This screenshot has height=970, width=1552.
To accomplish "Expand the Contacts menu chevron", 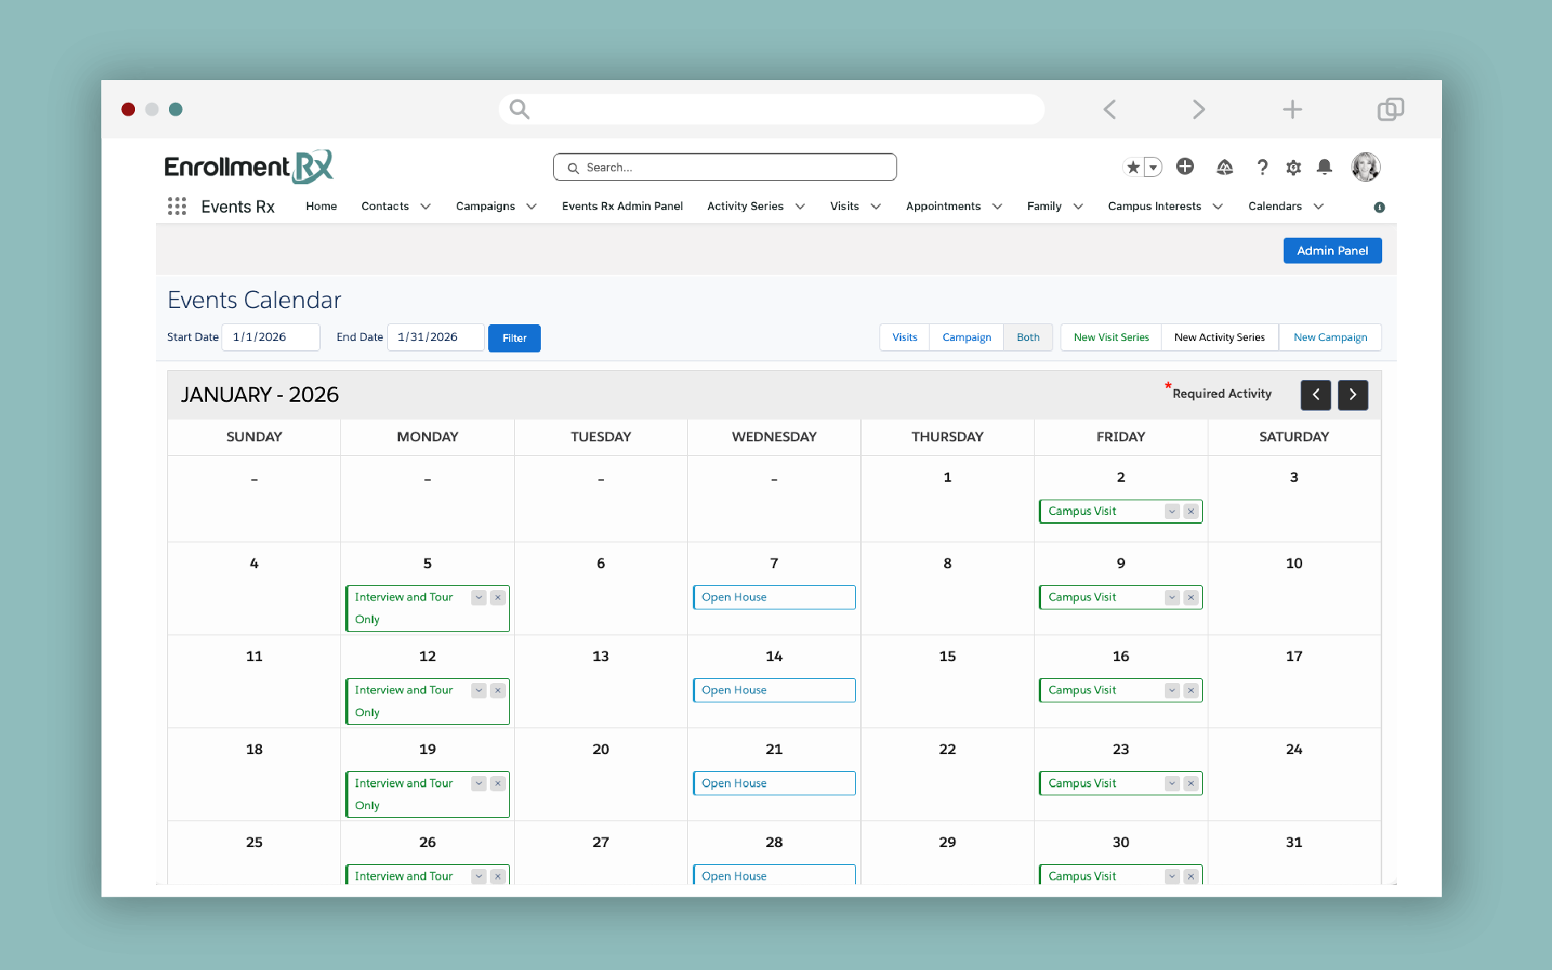I will point(426,207).
